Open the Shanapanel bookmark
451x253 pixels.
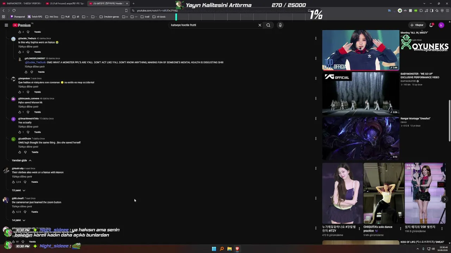pyautogui.click(x=18, y=17)
